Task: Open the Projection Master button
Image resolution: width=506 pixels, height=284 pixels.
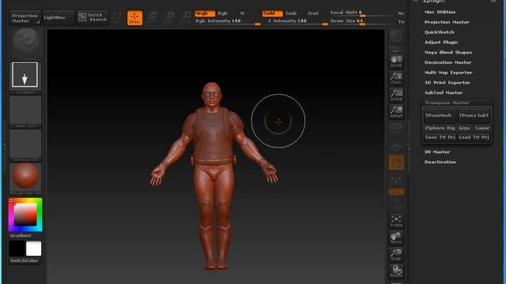Action: pos(25,17)
